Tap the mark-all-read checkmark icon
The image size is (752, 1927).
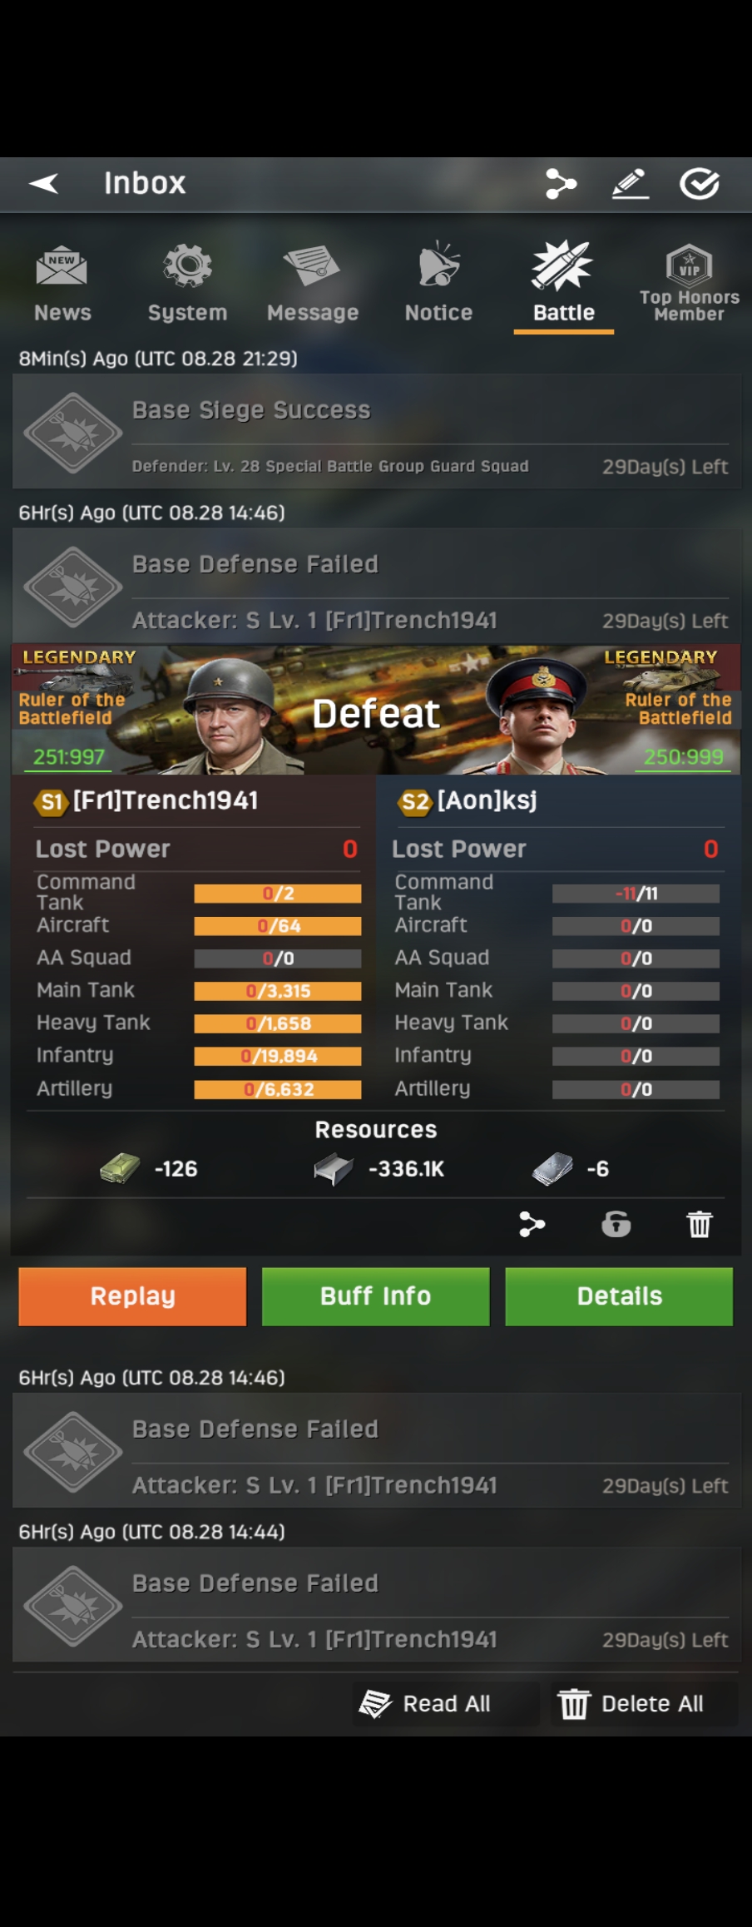(x=700, y=183)
